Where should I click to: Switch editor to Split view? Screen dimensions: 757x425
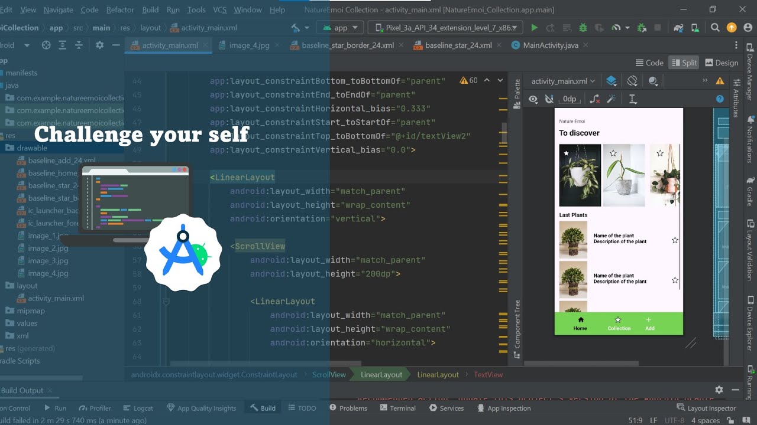[x=684, y=63]
